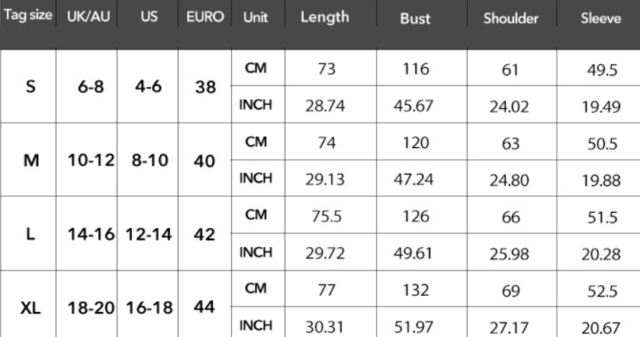
Task: Select the Length column header
Action: point(325,17)
